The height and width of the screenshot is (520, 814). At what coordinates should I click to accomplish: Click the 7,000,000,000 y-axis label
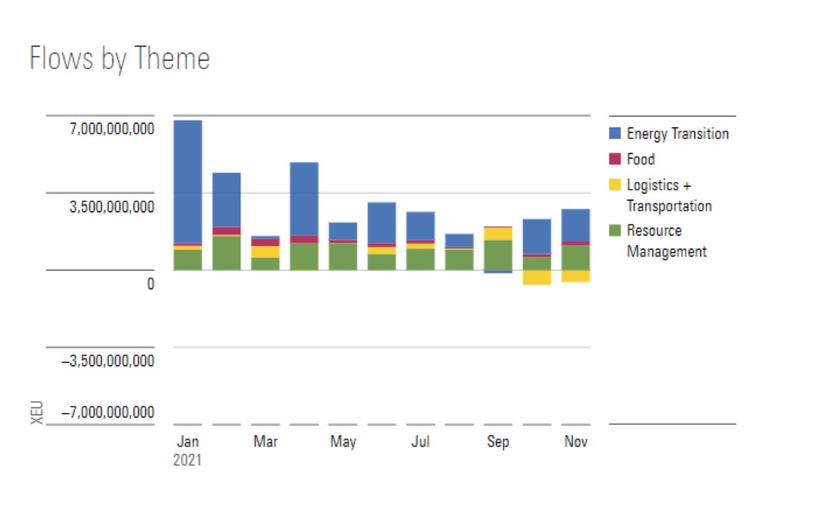click(112, 129)
